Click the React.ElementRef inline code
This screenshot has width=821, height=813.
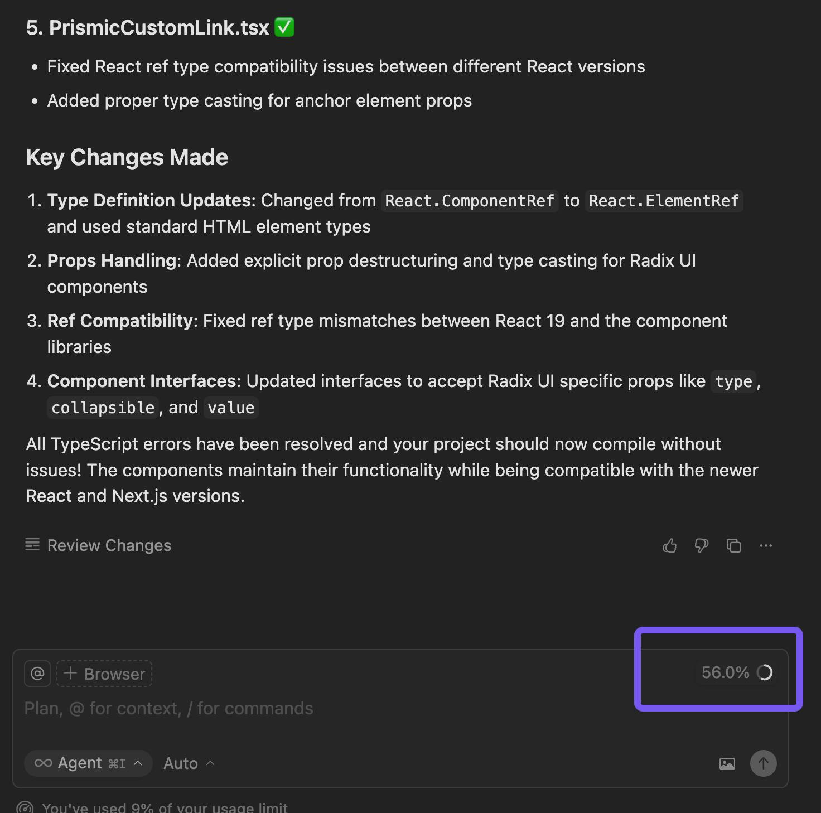[664, 201]
